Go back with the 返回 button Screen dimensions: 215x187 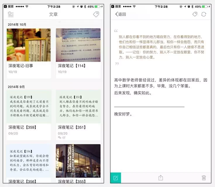coord(121,14)
